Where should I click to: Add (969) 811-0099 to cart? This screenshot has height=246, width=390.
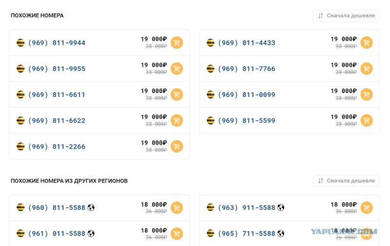click(367, 95)
